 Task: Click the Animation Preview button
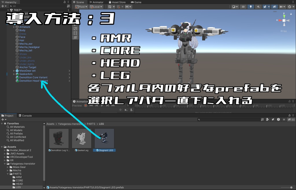click(77, 106)
